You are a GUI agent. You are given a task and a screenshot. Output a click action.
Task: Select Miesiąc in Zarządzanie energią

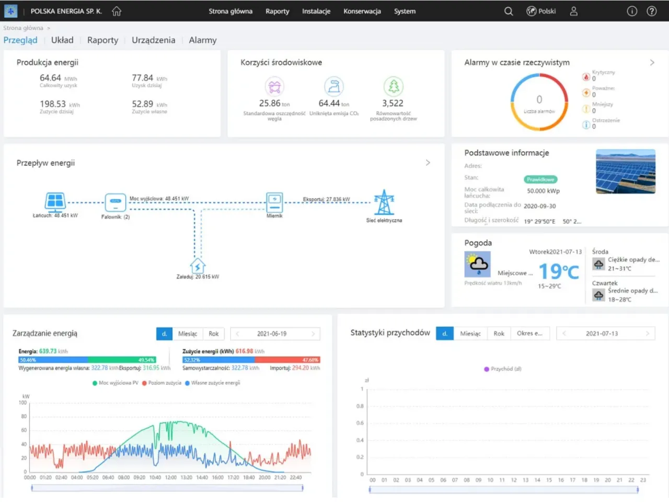pyautogui.click(x=188, y=334)
